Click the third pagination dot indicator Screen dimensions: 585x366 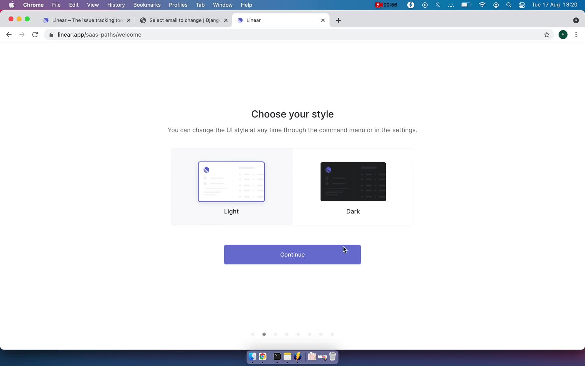(275, 334)
